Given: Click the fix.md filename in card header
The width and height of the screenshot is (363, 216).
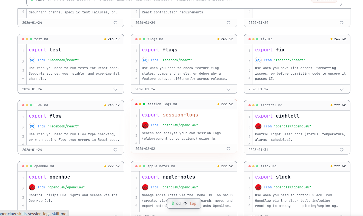Looking at the screenshot, I should point(267,39).
